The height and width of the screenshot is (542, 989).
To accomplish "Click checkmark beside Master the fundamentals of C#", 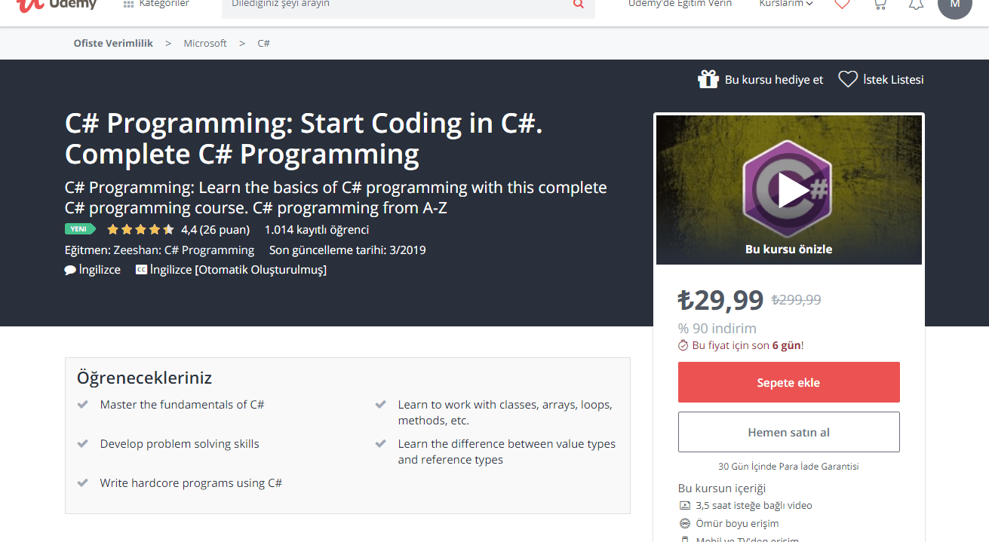I will coord(83,405).
